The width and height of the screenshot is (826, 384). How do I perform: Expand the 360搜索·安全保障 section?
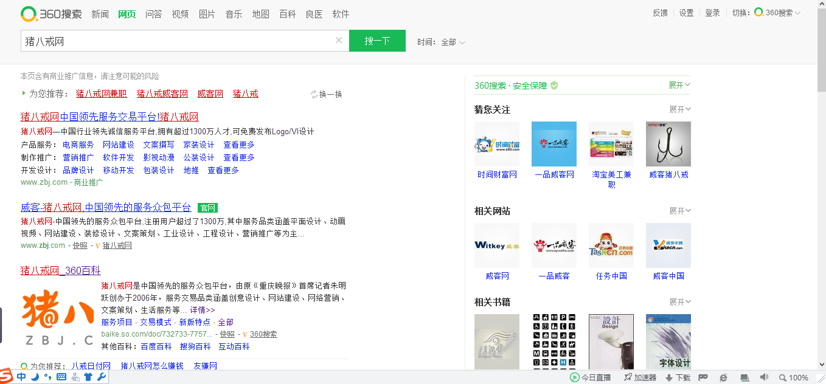pyautogui.click(x=679, y=85)
